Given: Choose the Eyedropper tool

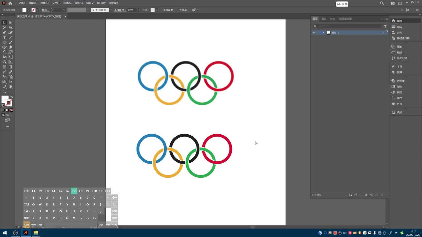Looking at the screenshot, I should [11, 72].
